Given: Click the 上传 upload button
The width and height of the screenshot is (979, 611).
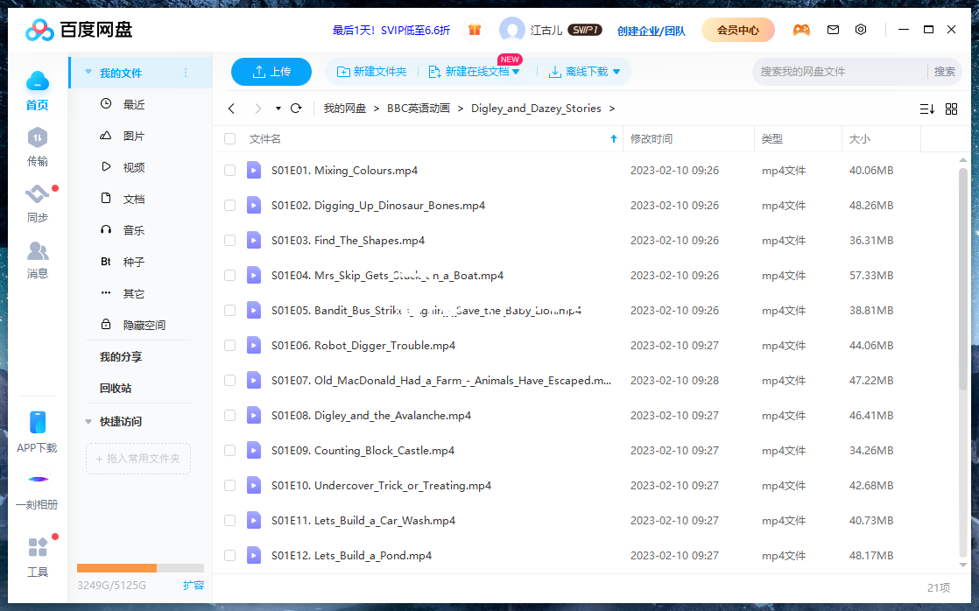Looking at the screenshot, I should click(271, 72).
